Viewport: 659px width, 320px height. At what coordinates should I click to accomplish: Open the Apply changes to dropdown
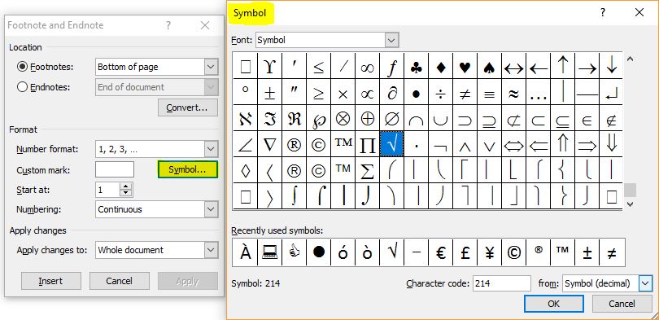(x=211, y=250)
